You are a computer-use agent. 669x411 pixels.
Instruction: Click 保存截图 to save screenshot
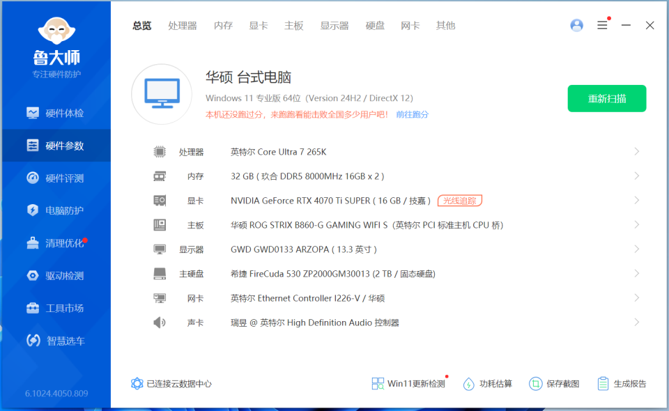(554, 384)
